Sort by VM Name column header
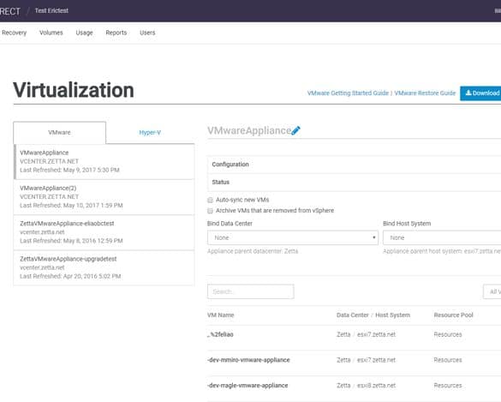This screenshot has width=501, height=402. pyautogui.click(x=220, y=315)
